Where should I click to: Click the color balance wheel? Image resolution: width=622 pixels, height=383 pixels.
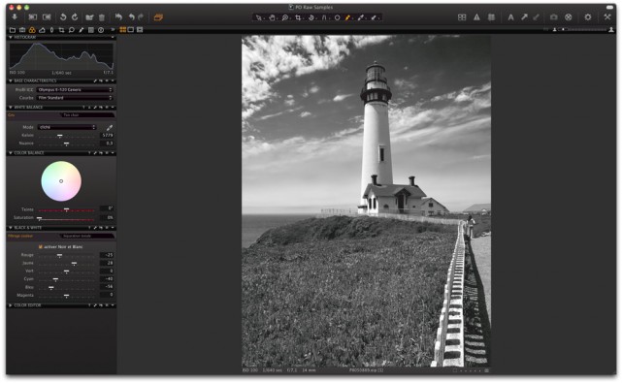pyautogui.click(x=61, y=181)
